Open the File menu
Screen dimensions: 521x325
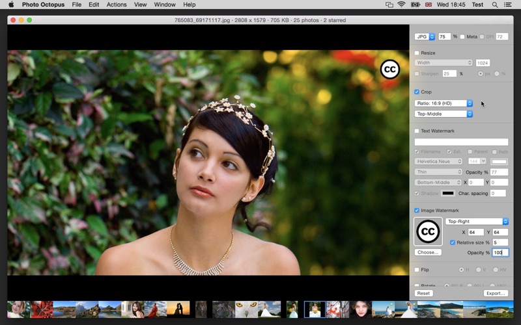[x=76, y=5]
